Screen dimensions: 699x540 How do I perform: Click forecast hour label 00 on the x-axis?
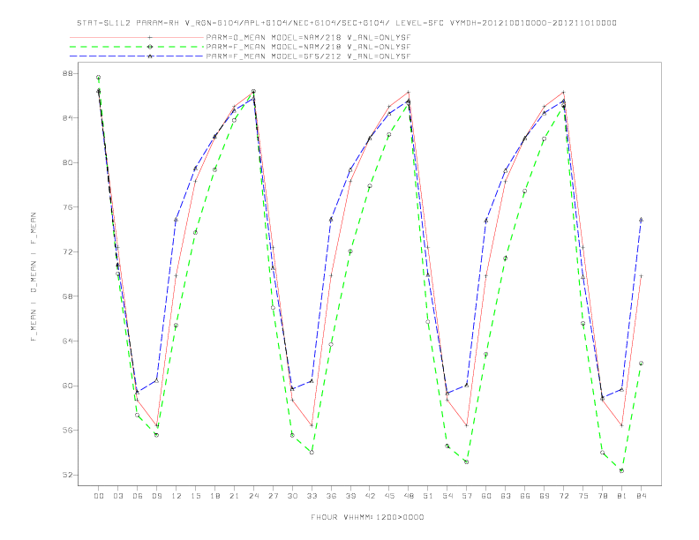point(99,496)
